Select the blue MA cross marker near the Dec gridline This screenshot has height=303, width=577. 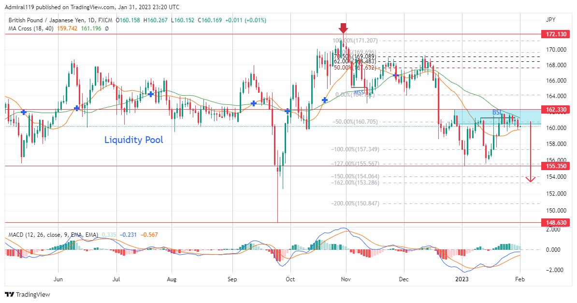pyautogui.click(x=396, y=75)
